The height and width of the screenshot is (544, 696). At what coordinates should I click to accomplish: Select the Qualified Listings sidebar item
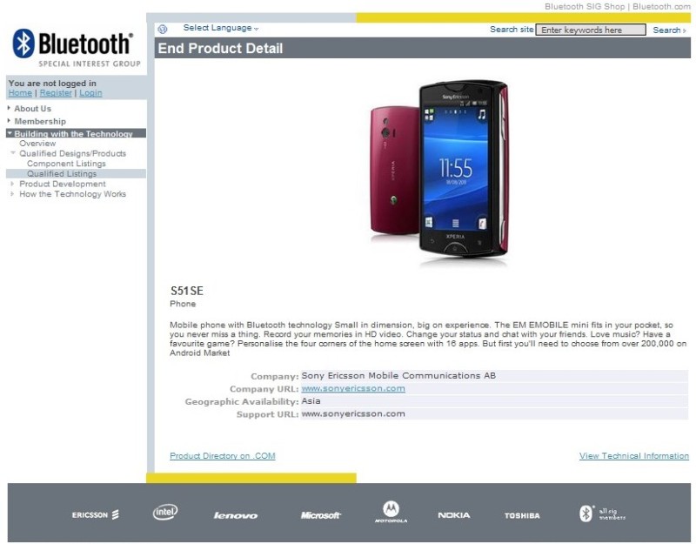point(62,173)
